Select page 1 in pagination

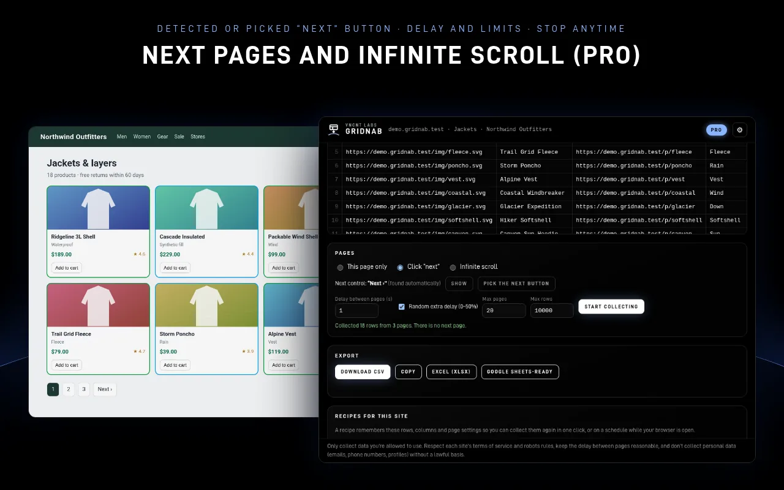point(53,389)
